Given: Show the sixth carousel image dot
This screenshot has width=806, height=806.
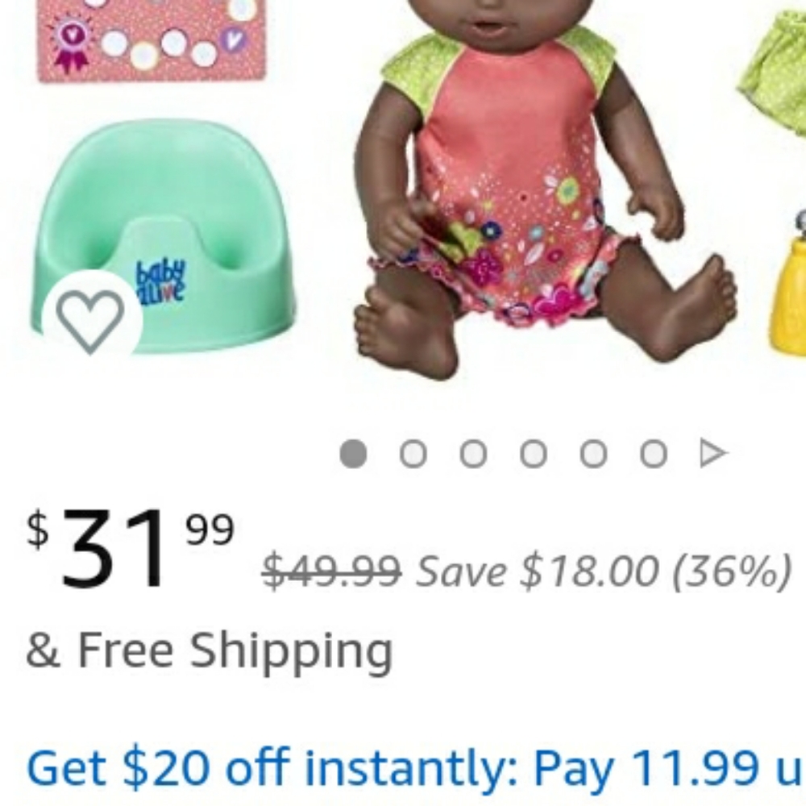Looking at the screenshot, I should coord(654,454).
